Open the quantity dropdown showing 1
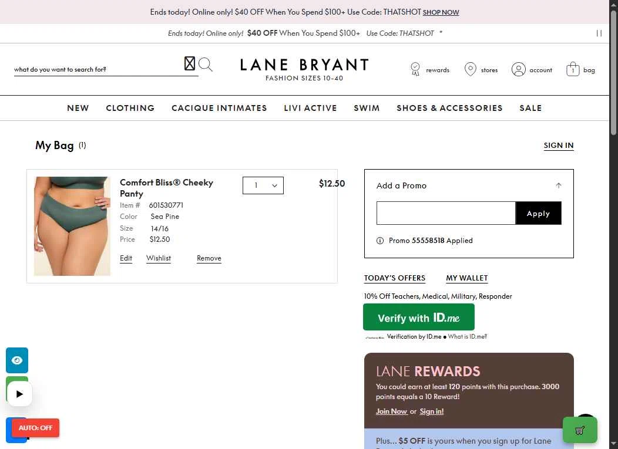 (263, 185)
